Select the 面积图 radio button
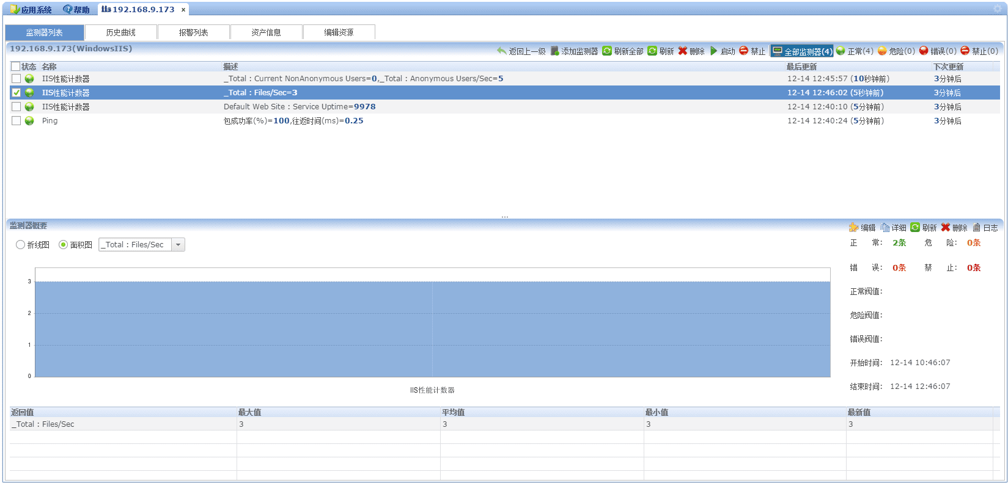Screen dimensions: 1008x483 pos(63,245)
